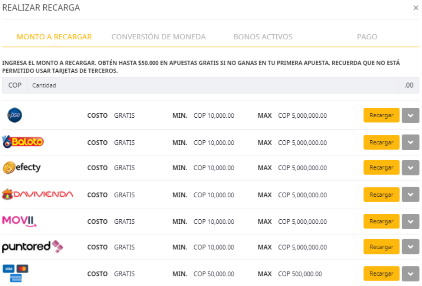Click the COP 500,000.00 maximum value

pos(300,274)
